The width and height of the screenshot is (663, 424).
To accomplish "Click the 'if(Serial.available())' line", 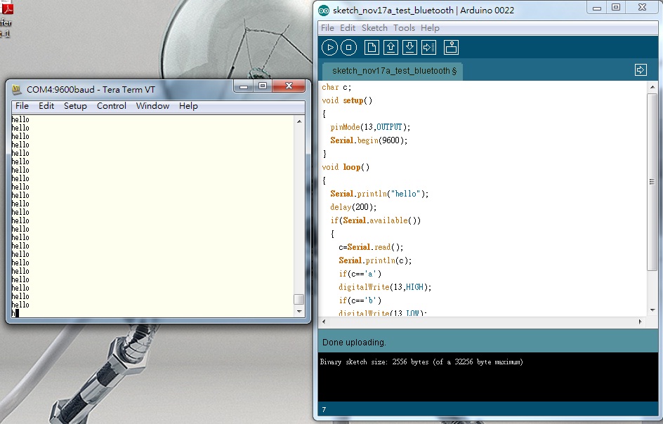I will coord(376,220).
